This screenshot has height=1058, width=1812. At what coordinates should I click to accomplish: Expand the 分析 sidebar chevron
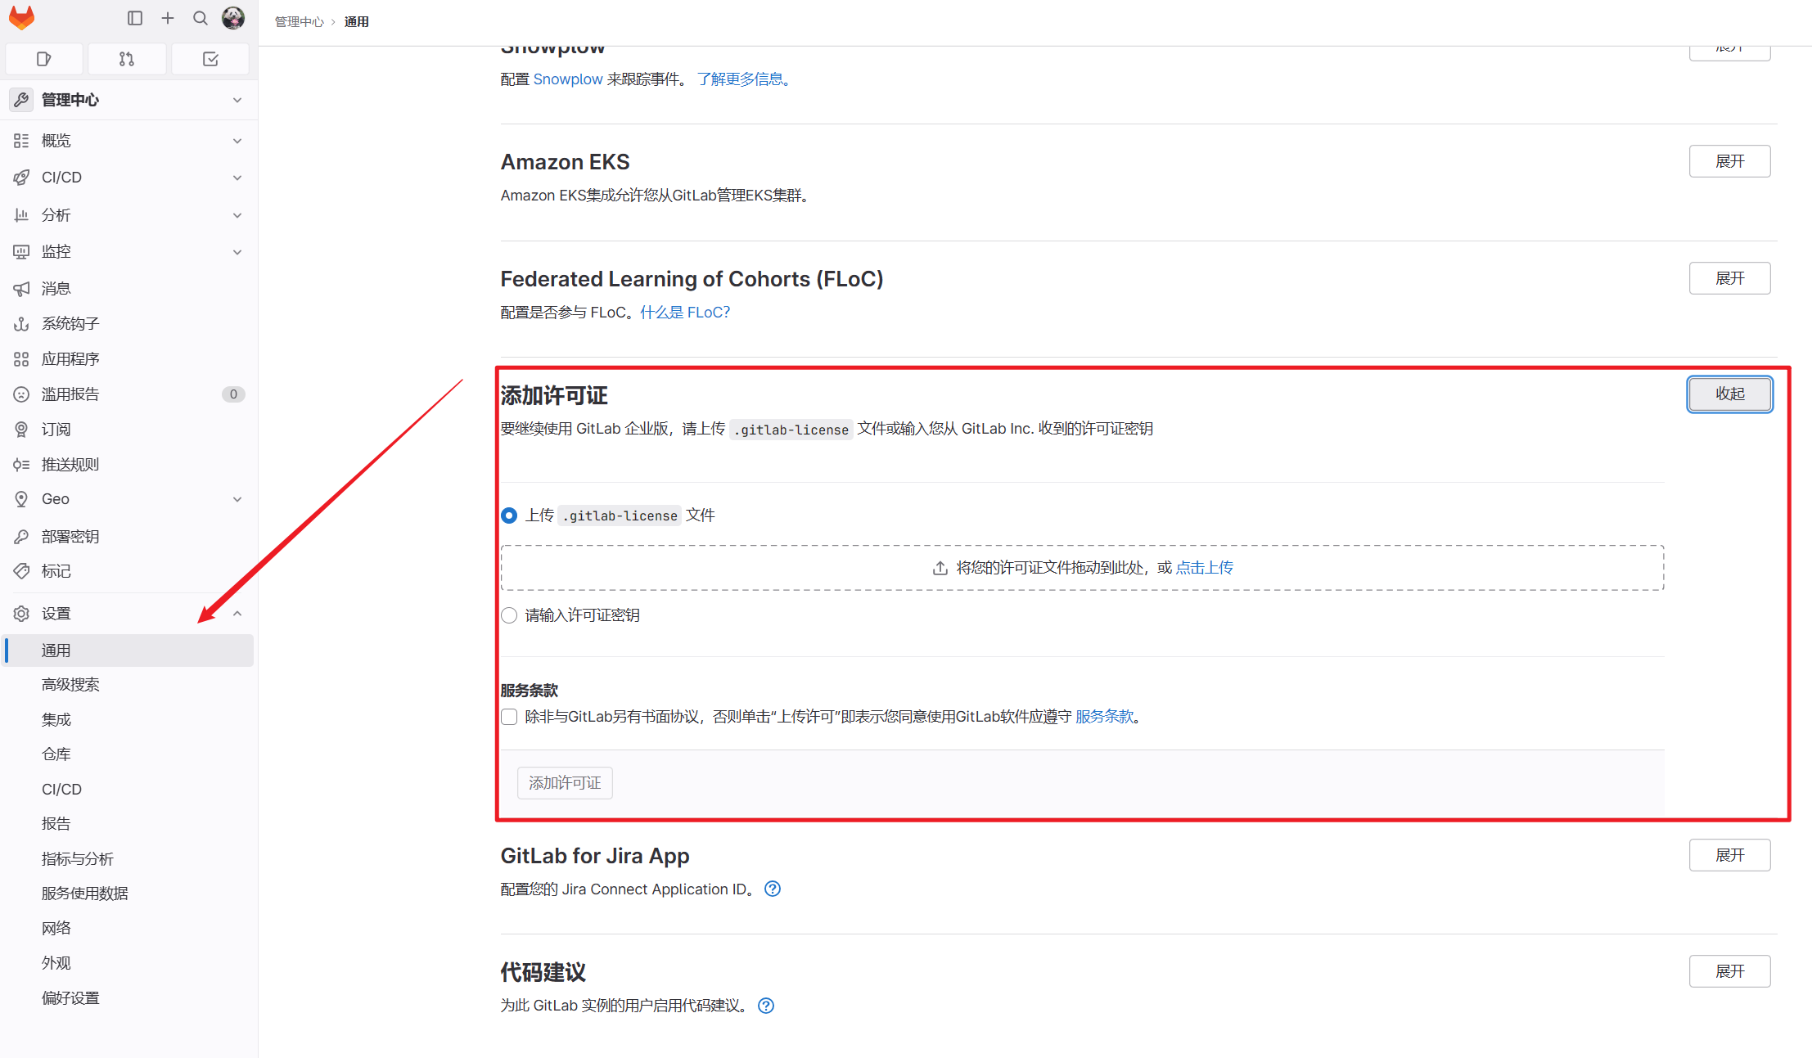click(237, 215)
